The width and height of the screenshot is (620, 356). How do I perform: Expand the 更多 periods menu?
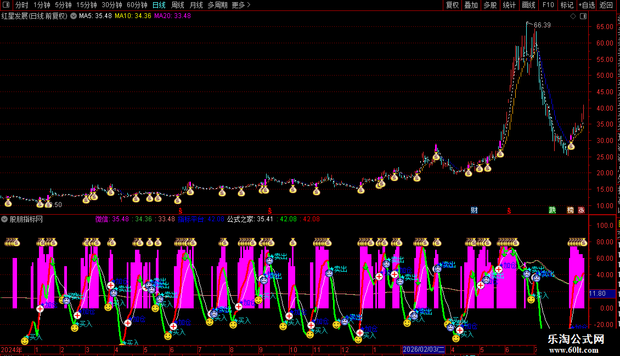241,5
